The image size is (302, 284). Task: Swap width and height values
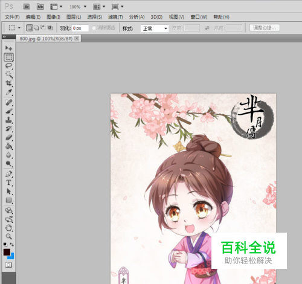pyautogui.click(x=207, y=28)
